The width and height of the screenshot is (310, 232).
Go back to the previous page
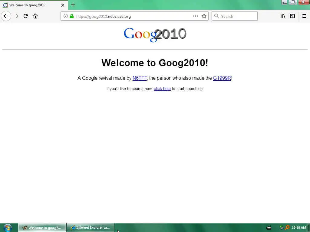pyautogui.click(x=6, y=16)
